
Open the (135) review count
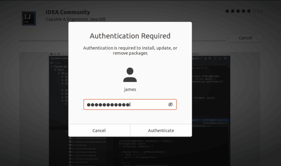(258, 11)
